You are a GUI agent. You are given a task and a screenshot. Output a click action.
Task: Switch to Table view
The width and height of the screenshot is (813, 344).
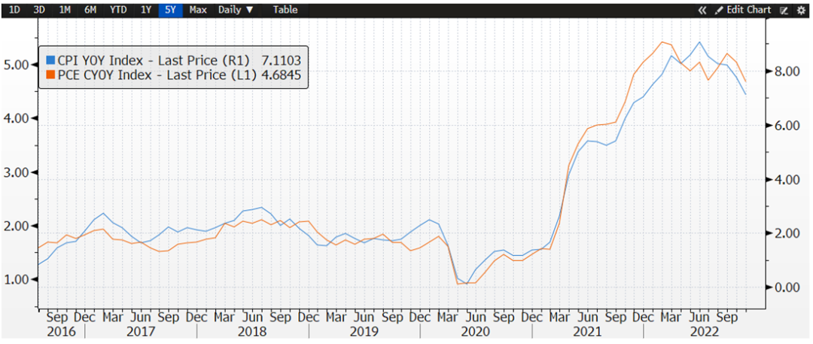click(285, 10)
